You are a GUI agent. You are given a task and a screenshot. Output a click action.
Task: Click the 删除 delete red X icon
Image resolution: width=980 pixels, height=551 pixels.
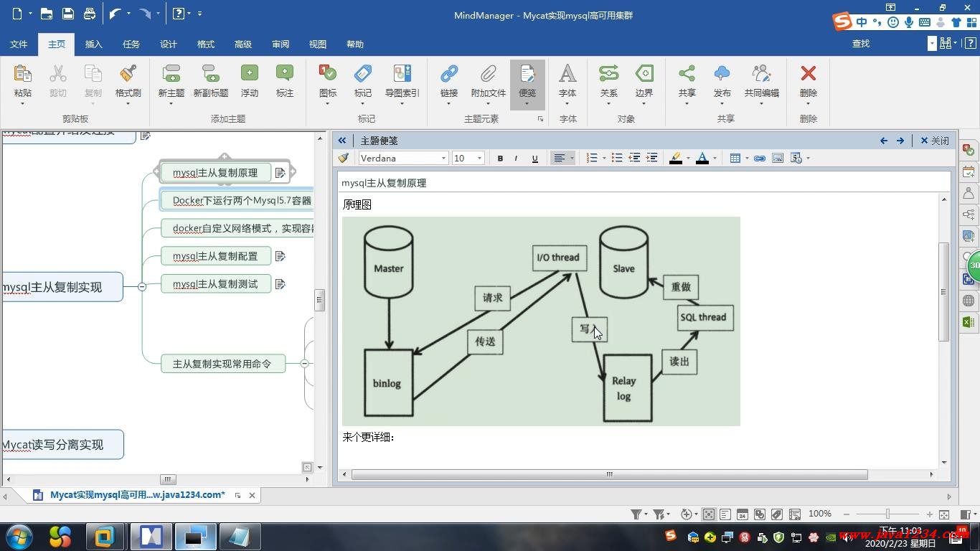coord(809,75)
